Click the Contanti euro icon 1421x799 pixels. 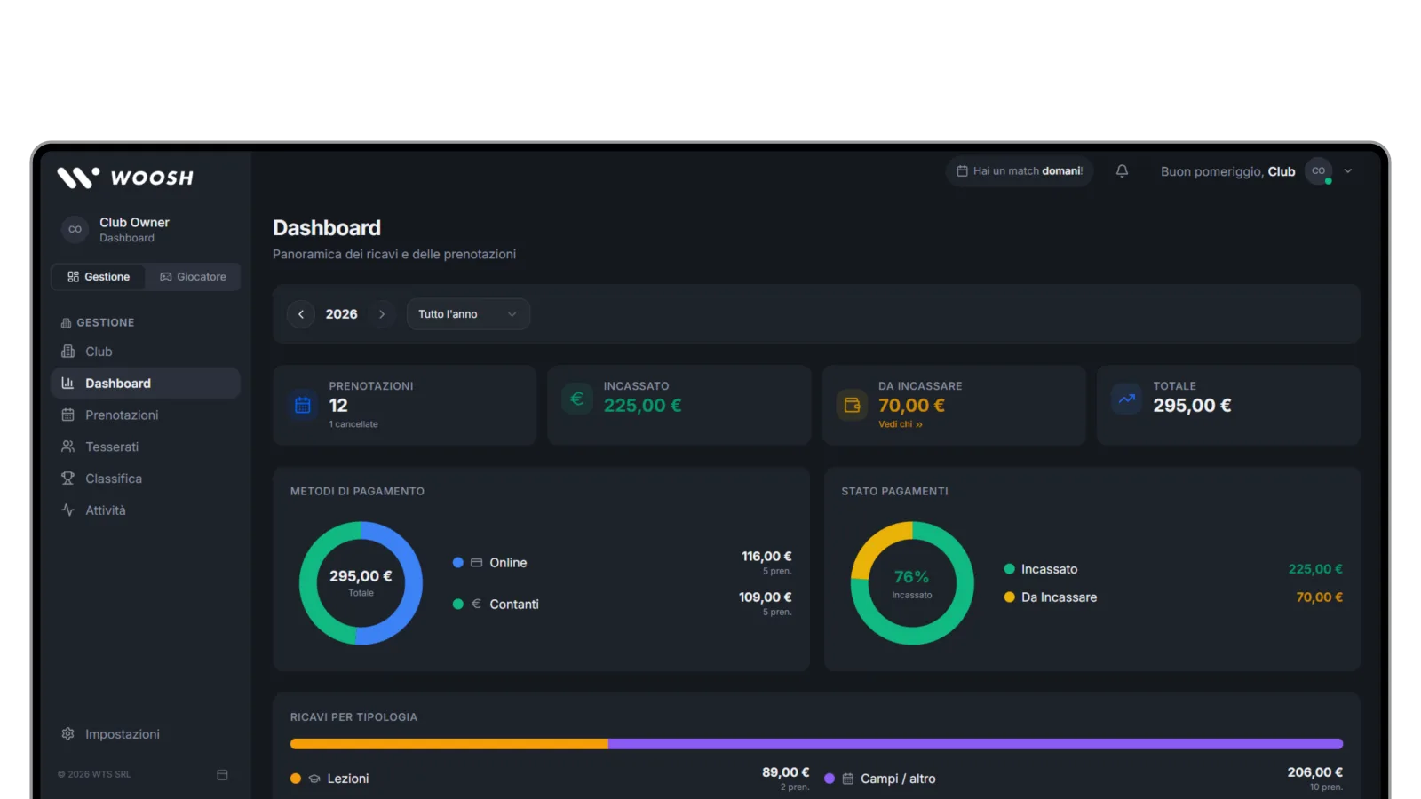point(476,604)
